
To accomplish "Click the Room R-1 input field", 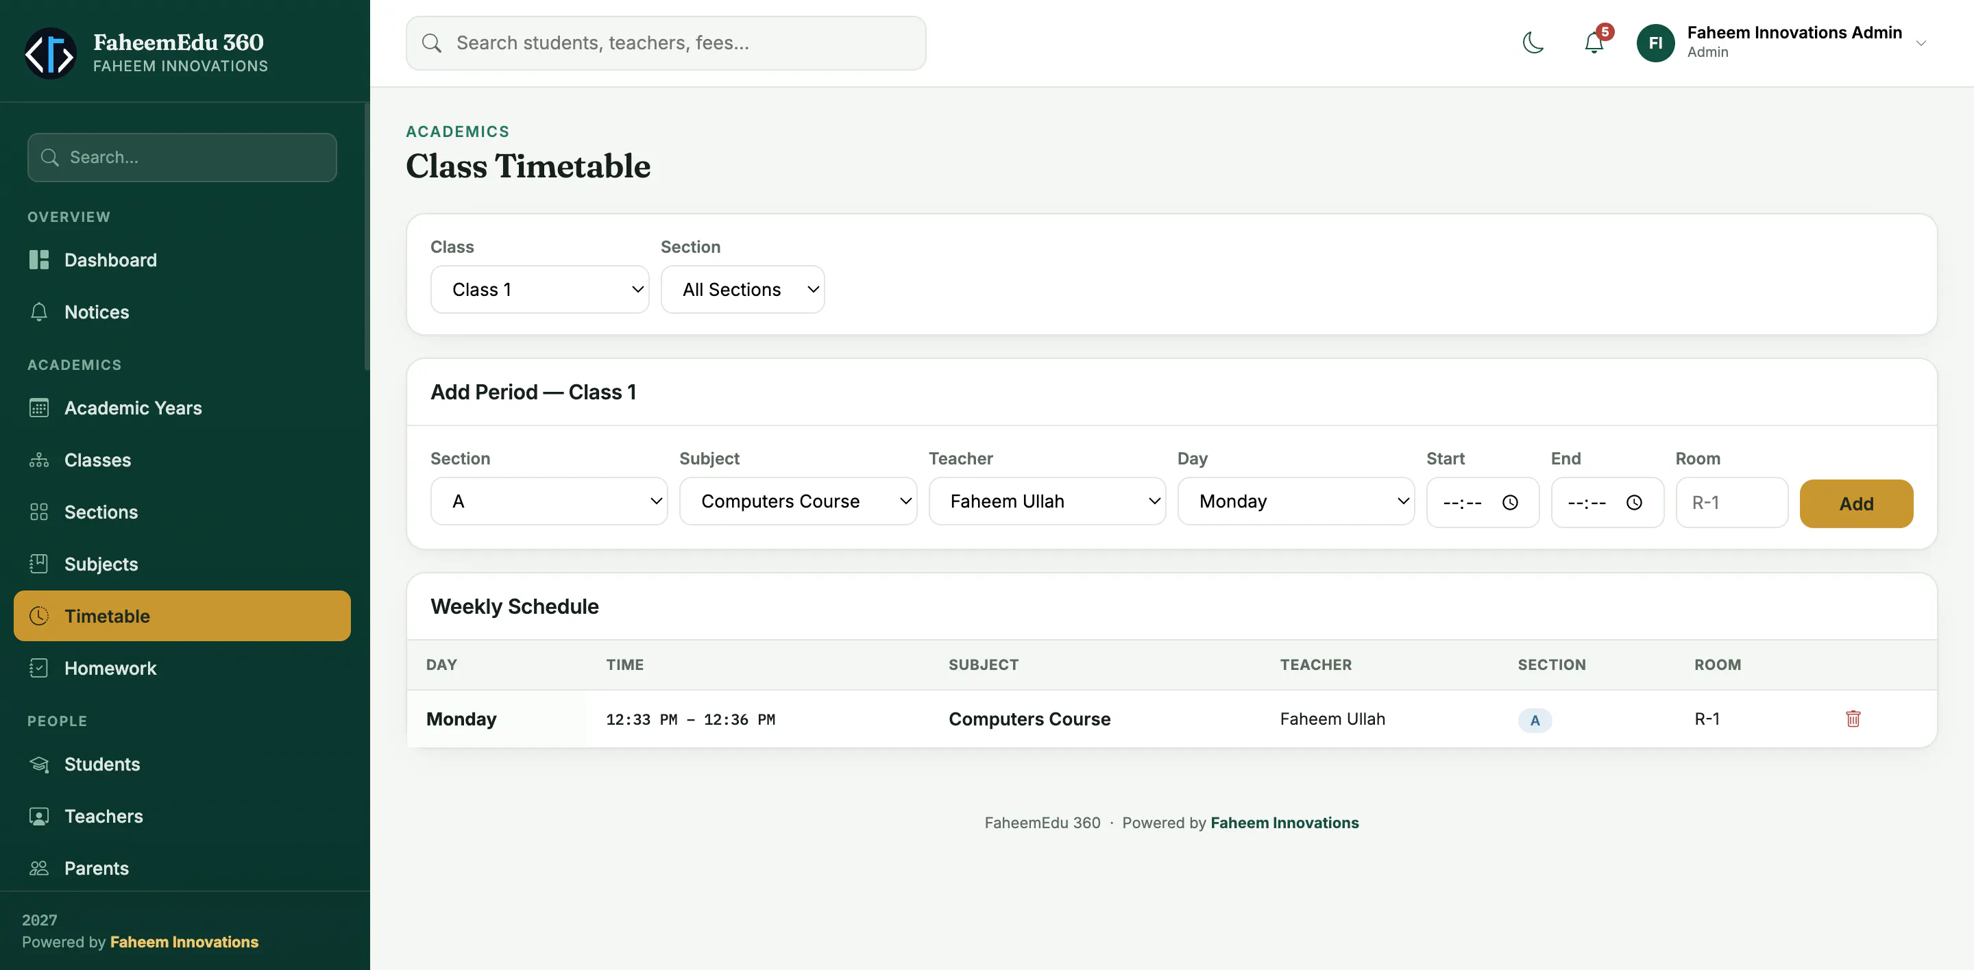I will pyautogui.click(x=1732, y=503).
